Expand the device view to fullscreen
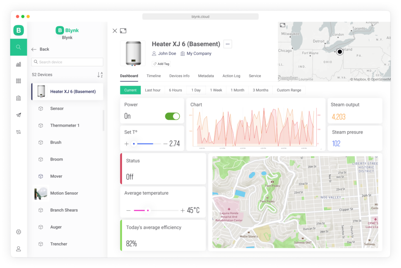The height and width of the screenshot is (268, 401). coord(124,31)
